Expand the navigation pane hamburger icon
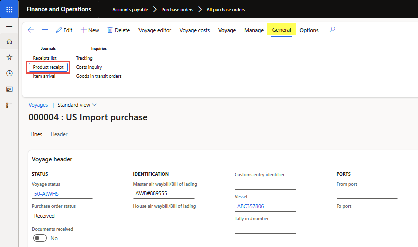Image resolution: width=418 pixels, height=247 pixels. [x=9, y=26]
